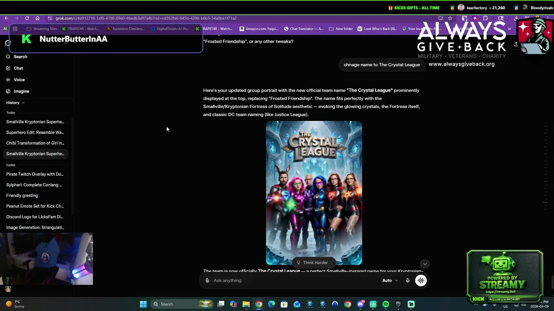Screen dimensions: 554x311
Task: Open the Look Who's Back bookmark
Action: coord(377,29)
